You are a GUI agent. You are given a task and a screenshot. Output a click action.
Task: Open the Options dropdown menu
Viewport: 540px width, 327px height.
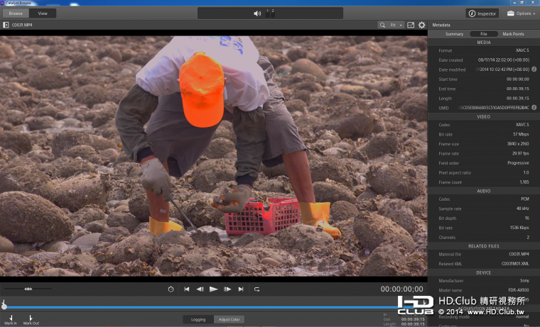pyautogui.click(x=521, y=13)
